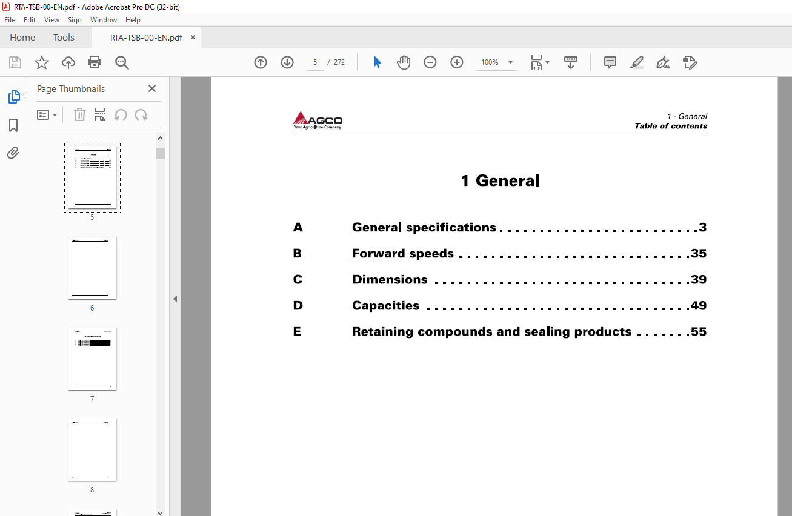Open the Edit menu

[x=30, y=20]
